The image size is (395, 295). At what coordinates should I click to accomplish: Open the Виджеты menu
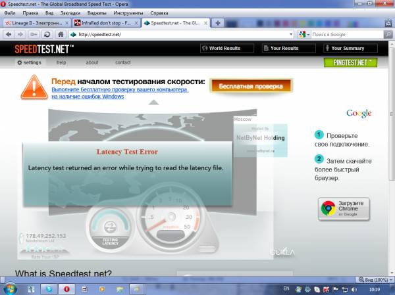click(x=97, y=13)
